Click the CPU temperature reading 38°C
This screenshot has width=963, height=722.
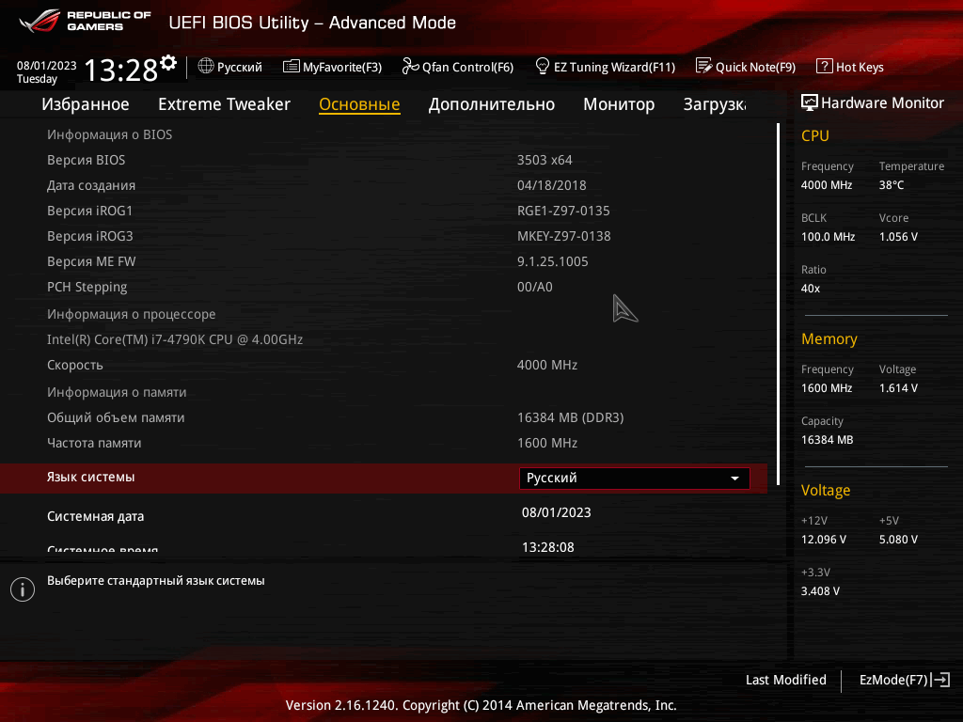(x=892, y=185)
